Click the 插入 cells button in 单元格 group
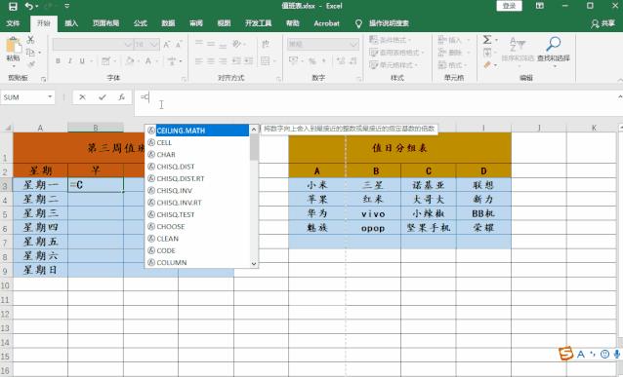 [x=454, y=40]
